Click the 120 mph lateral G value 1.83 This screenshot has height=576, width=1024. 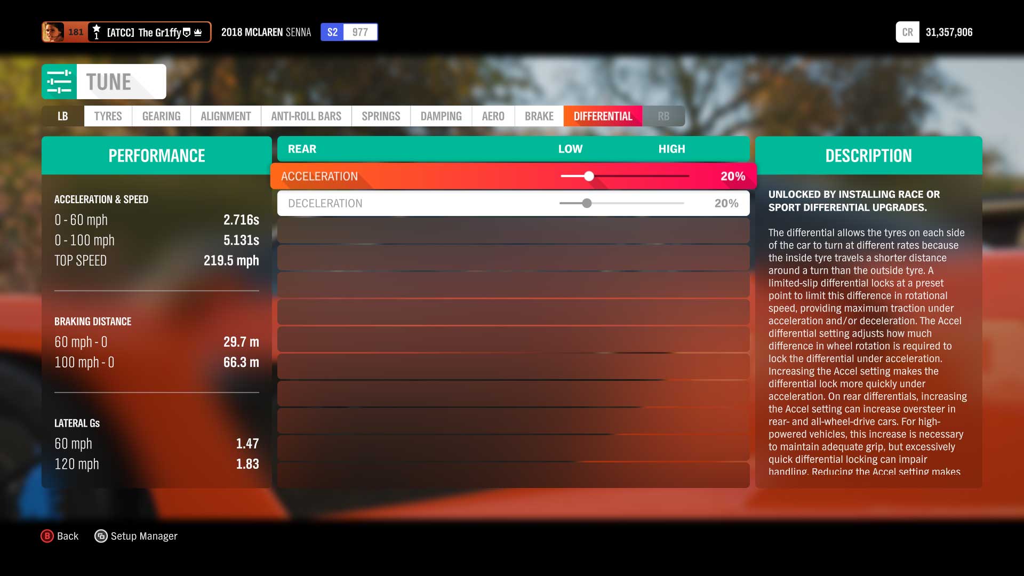coord(247,464)
